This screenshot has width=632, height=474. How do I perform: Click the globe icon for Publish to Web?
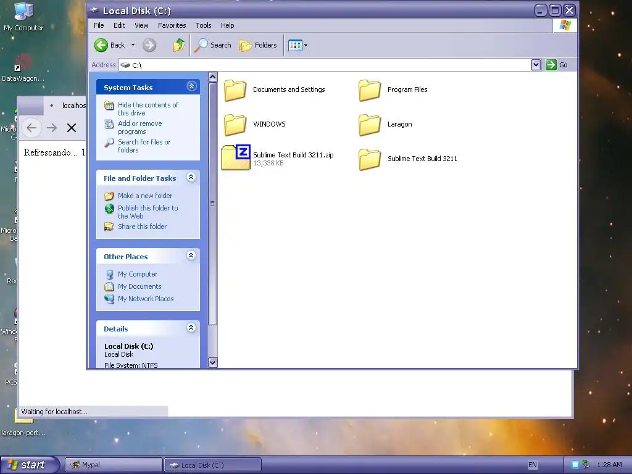109,209
